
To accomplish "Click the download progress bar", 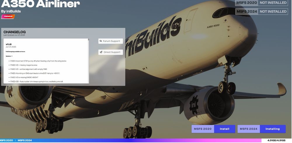I will point(146,140).
